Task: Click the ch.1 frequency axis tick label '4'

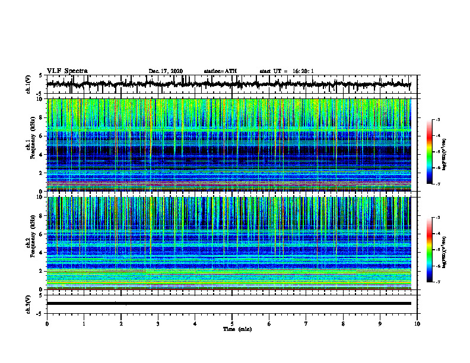Action: 42,154
